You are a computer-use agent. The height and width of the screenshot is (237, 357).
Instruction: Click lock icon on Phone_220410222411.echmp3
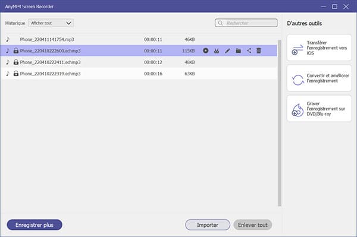click(15, 62)
